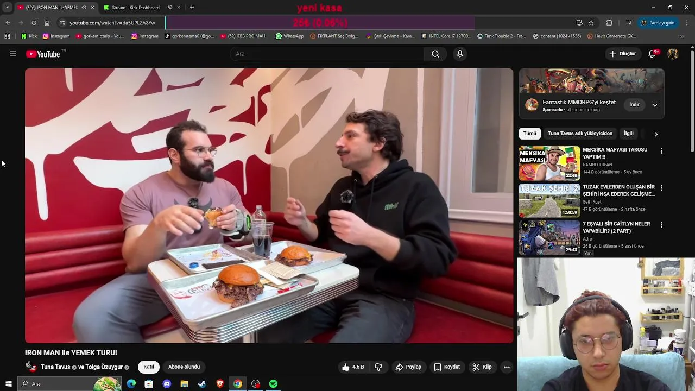Screen dimensions: 695x391
Task: Open Discord from the taskbar
Action: tap(167, 384)
